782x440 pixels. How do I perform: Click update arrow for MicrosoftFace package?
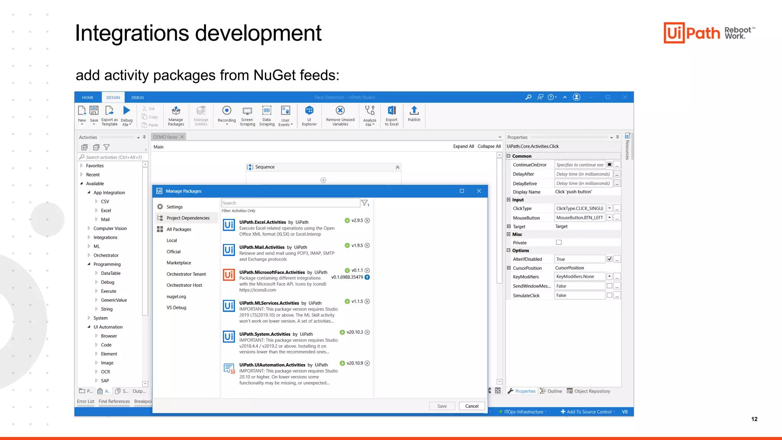(367, 277)
